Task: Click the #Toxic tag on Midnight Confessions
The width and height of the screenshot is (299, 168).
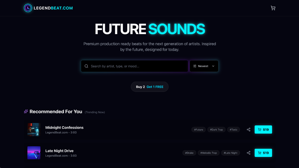Action: click(234, 129)
